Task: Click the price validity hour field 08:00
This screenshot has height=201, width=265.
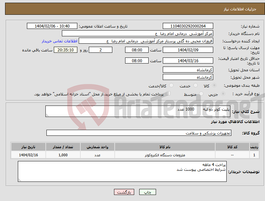Action: click(137, 61)
